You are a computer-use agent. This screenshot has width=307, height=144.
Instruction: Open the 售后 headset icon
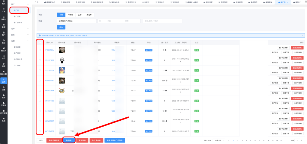coord(4,41)
